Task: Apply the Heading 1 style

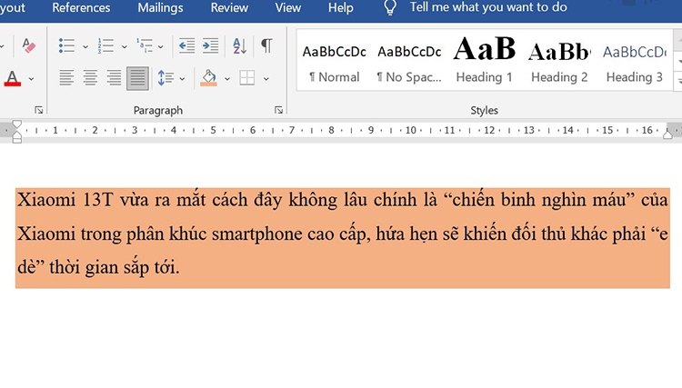Action: point(484,61)
